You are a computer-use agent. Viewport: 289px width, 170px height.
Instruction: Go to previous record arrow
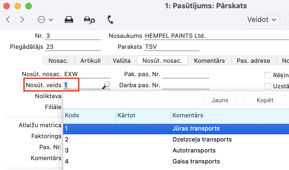[8, 19]
